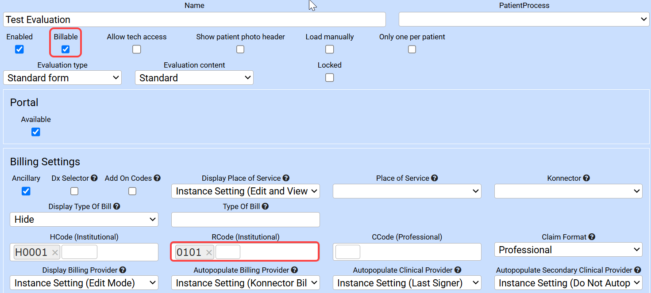This screenshot has height=293, width=651.
Task: Expand the Autopopulate Clinical Provider dropdown
Action: (407, 283)
